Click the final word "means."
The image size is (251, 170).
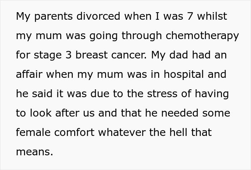[x=34, y=152]
